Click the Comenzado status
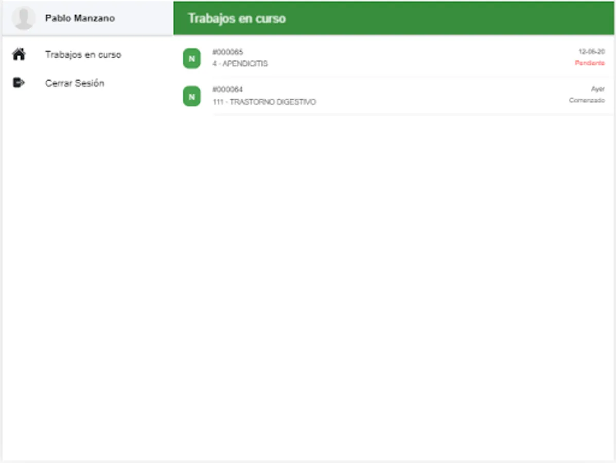The image size is (616, 463). (587, 100)
